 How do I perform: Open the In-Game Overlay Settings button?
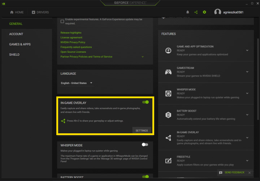click(142, 130)
